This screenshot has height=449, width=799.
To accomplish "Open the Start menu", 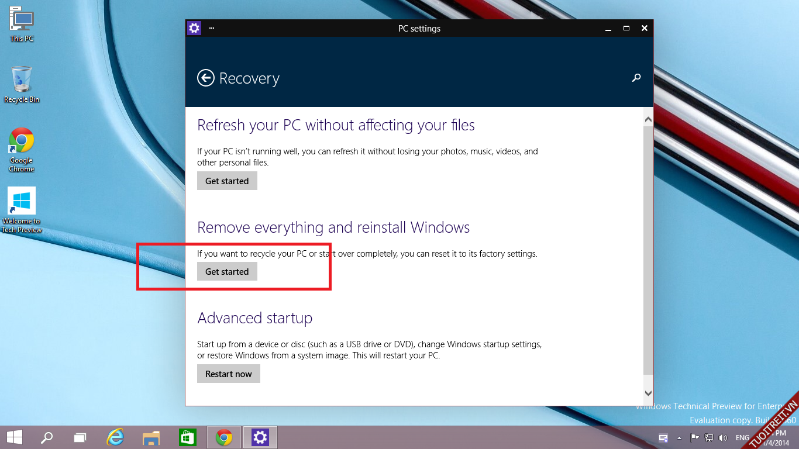I will (x=15, y=437).
